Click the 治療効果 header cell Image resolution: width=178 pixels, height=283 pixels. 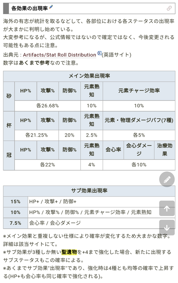point(165,150)
